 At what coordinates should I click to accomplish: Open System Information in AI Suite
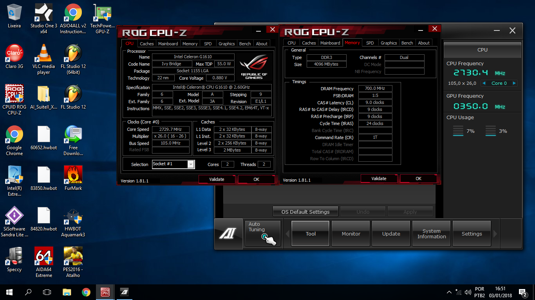coord(432,234)
